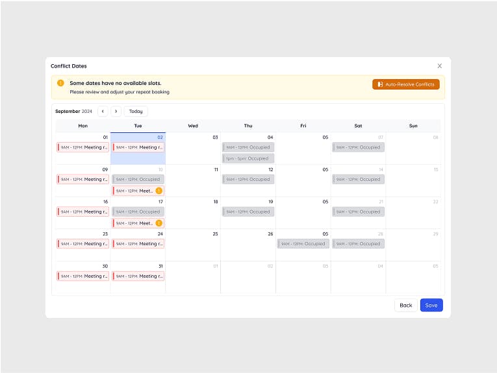Click the September 2024 month label

pos(73,112)
